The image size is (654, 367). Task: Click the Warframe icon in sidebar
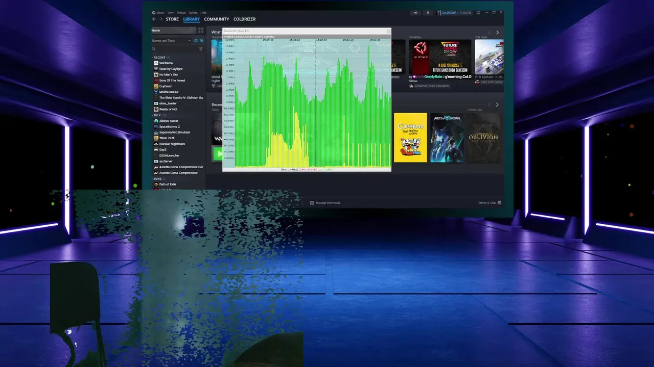pos(156,63)
